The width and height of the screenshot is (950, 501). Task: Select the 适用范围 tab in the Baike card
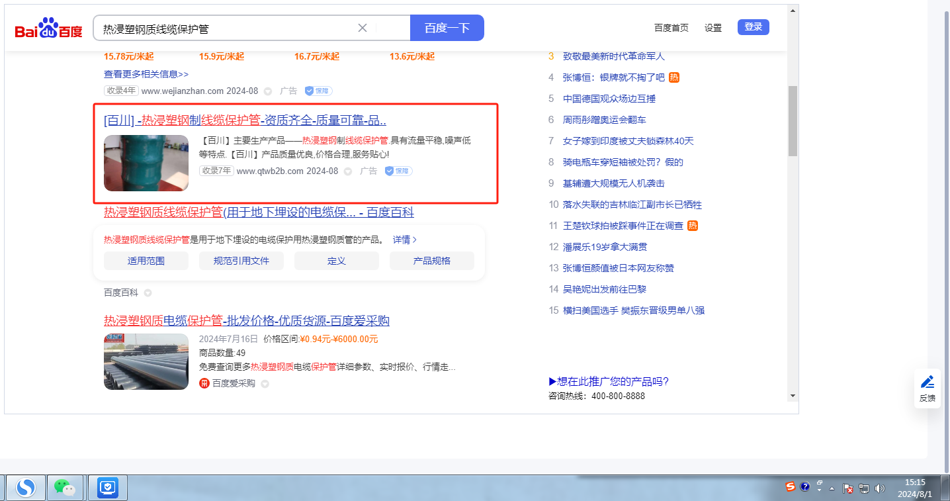point(146,261)
